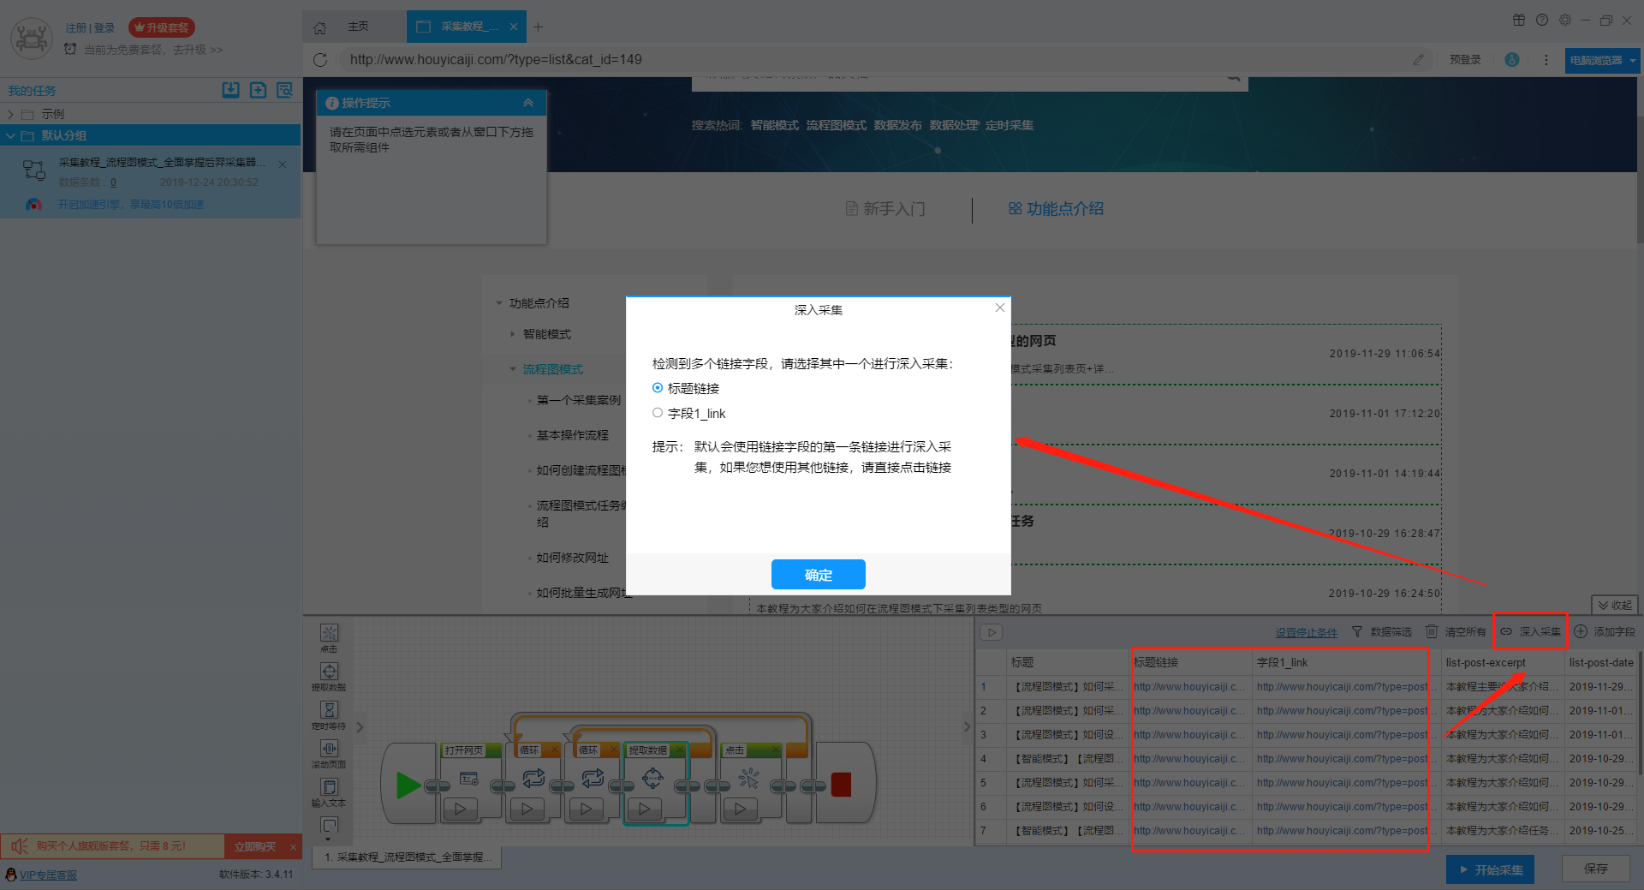1644x890 pixels.
Task: Click the gift box icon in the title bar
Action: point(1518,21)
